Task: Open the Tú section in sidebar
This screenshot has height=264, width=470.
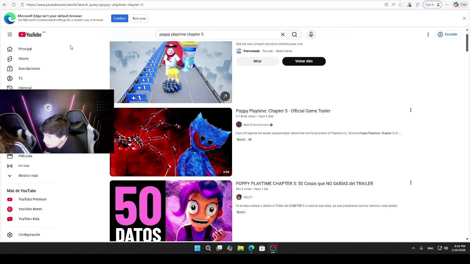Action: point(20,78)
